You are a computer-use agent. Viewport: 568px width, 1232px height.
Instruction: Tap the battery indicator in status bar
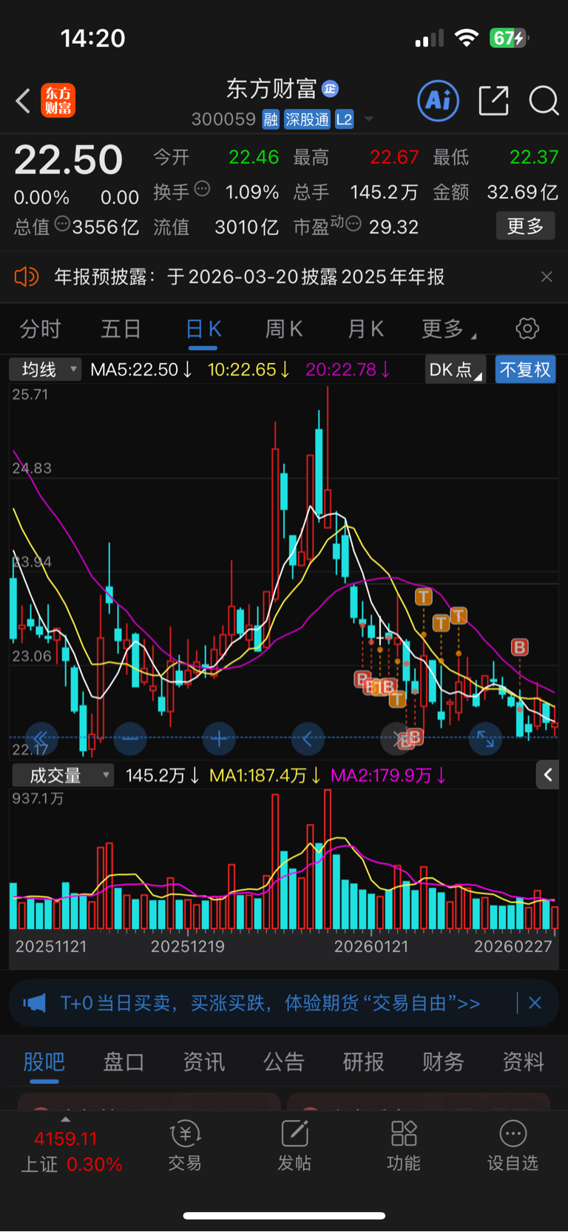(509, 38)
